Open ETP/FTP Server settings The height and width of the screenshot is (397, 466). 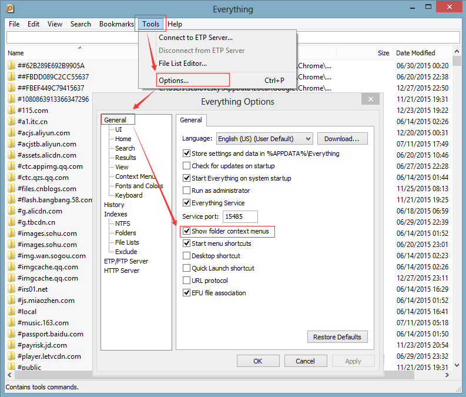126,261
